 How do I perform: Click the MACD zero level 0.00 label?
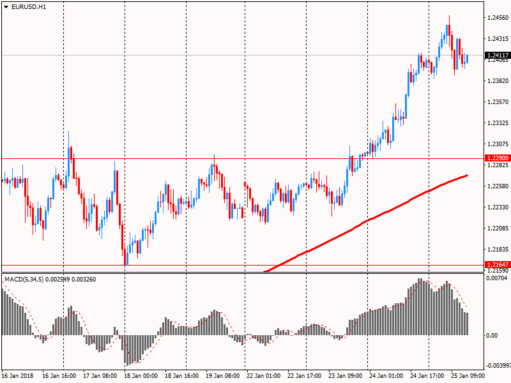[492, 336]
